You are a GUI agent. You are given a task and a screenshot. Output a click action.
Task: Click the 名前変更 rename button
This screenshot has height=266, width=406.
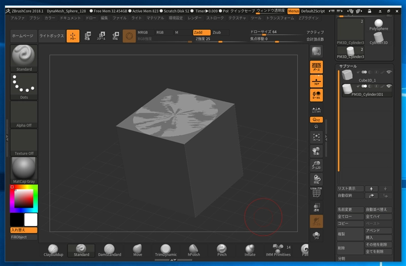pyautogui.click(x=350, y=209)
